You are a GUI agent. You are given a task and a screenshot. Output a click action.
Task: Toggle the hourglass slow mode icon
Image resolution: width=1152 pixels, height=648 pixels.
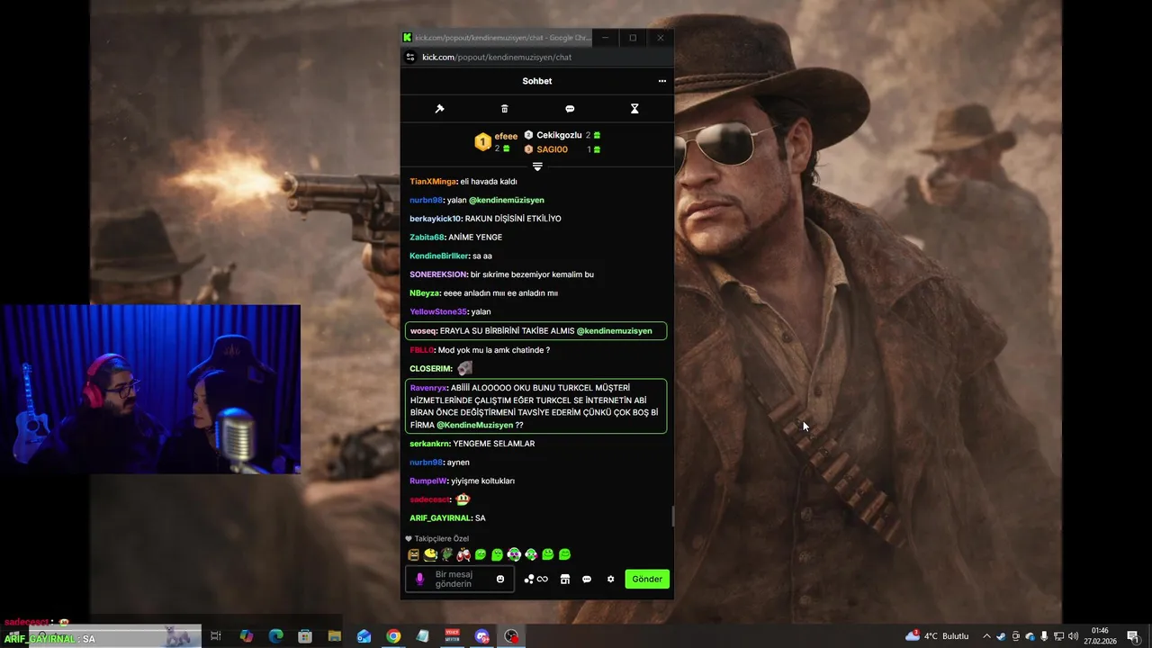coord(634,109)
